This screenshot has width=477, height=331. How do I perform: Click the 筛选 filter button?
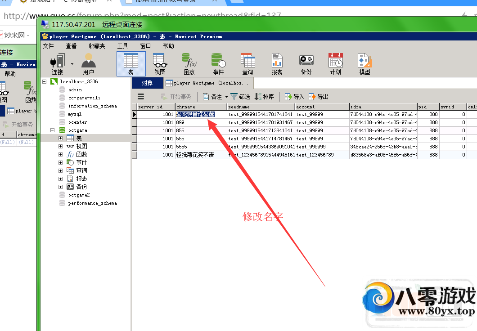coord(240,97)
